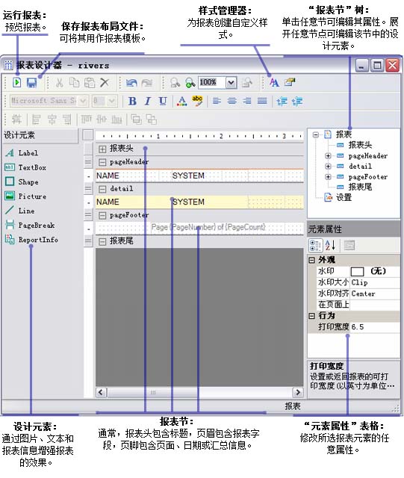Click the scissors Cut icon
404x478 pixels.
tap(60, 83)
